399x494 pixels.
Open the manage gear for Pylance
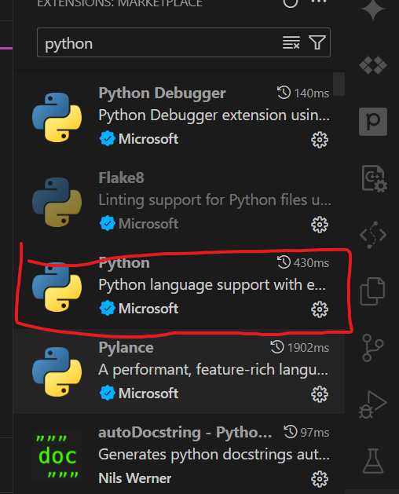(x=320, y=394)
